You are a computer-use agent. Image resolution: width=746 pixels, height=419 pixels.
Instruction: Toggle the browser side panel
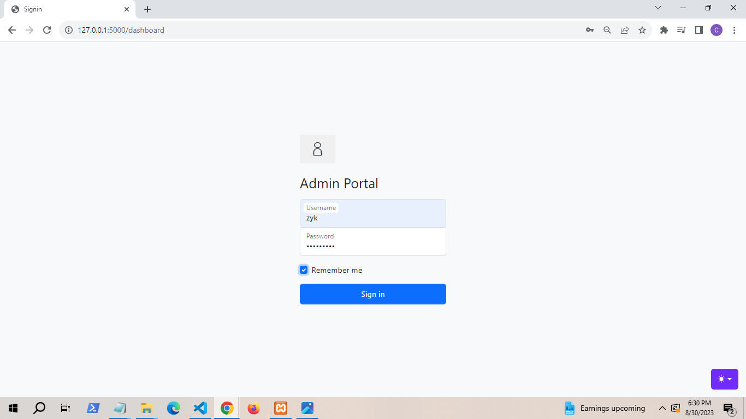click(x=699, y=30)
